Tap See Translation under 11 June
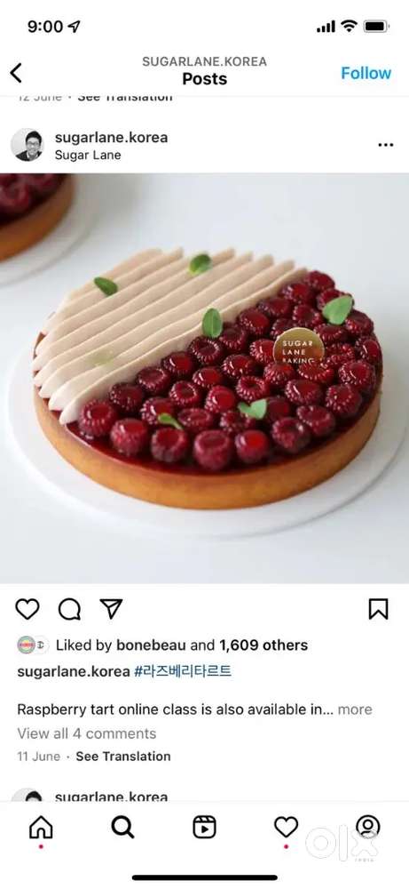The width and height of the screenshot is (409, 889). pos(122,757)
